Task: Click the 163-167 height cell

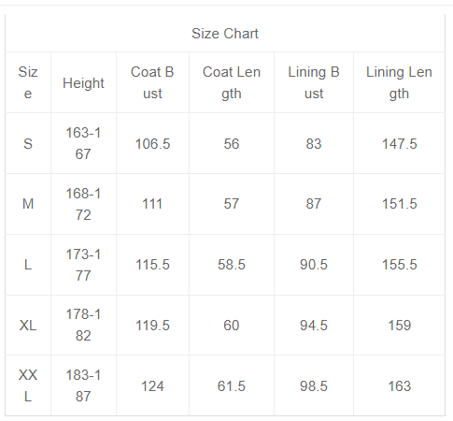Action: click(83, 143)
